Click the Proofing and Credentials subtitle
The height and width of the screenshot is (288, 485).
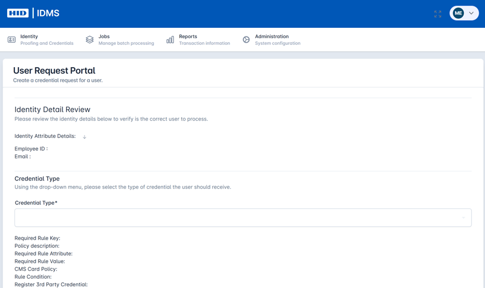[47, 43]
